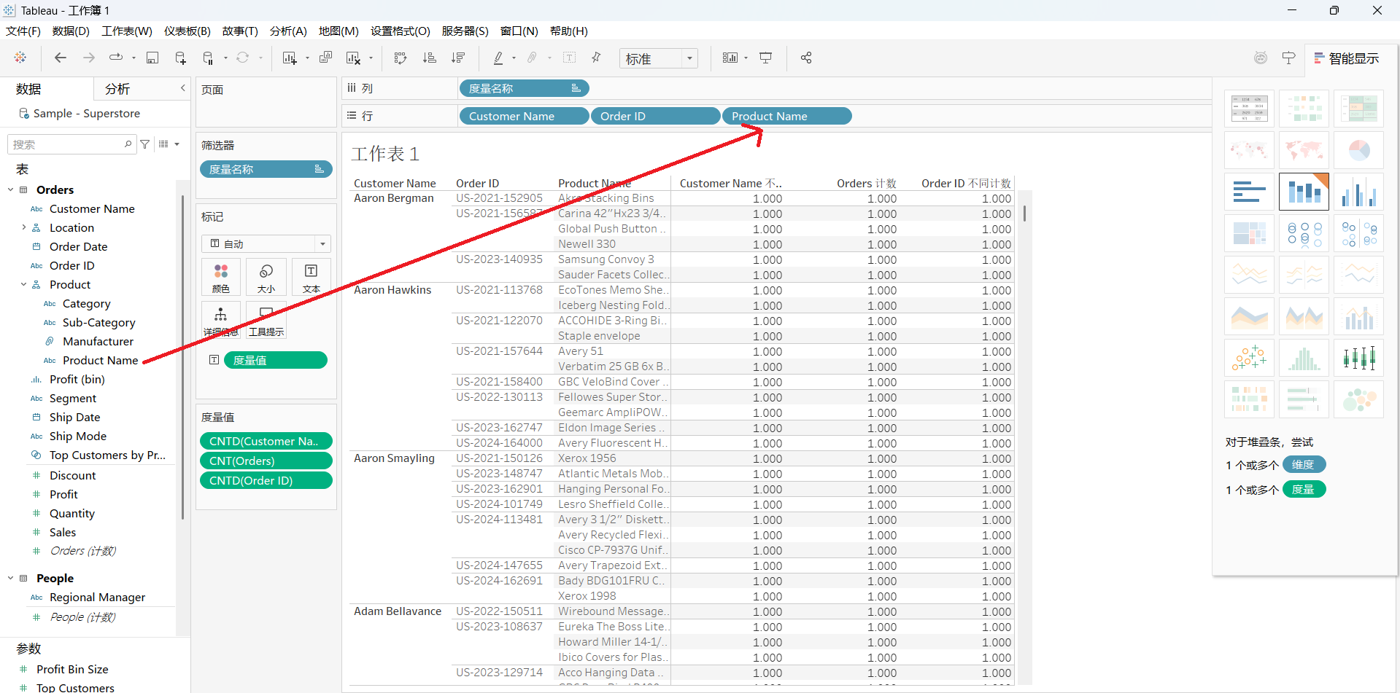The image size is (1400, 693).
Task: Click the share workbook icon
Action: pyautogui.click(x=806, y=58)
